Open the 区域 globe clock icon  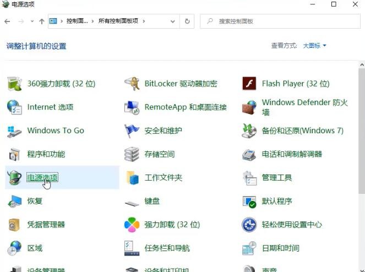tap(14, 248)
